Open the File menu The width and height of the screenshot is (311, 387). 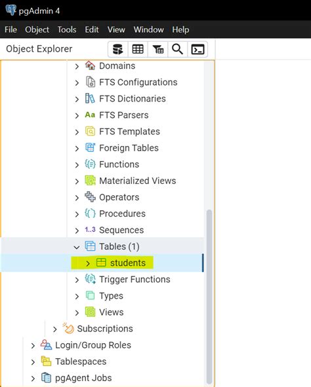[10, 29]
